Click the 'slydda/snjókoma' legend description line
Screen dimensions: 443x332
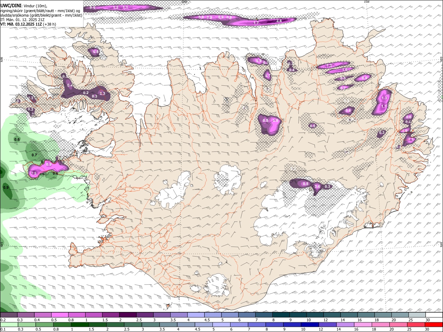coord(41,15)
